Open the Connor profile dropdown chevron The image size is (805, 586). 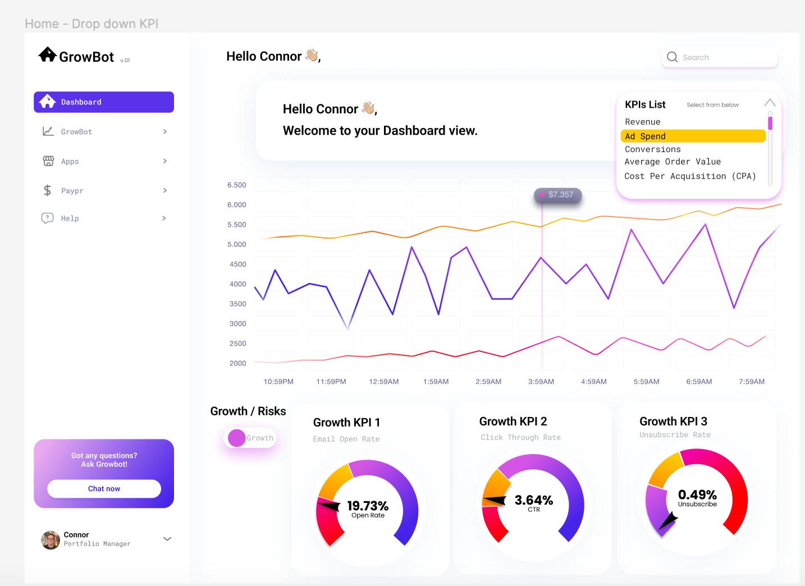[x=167, y=539]
